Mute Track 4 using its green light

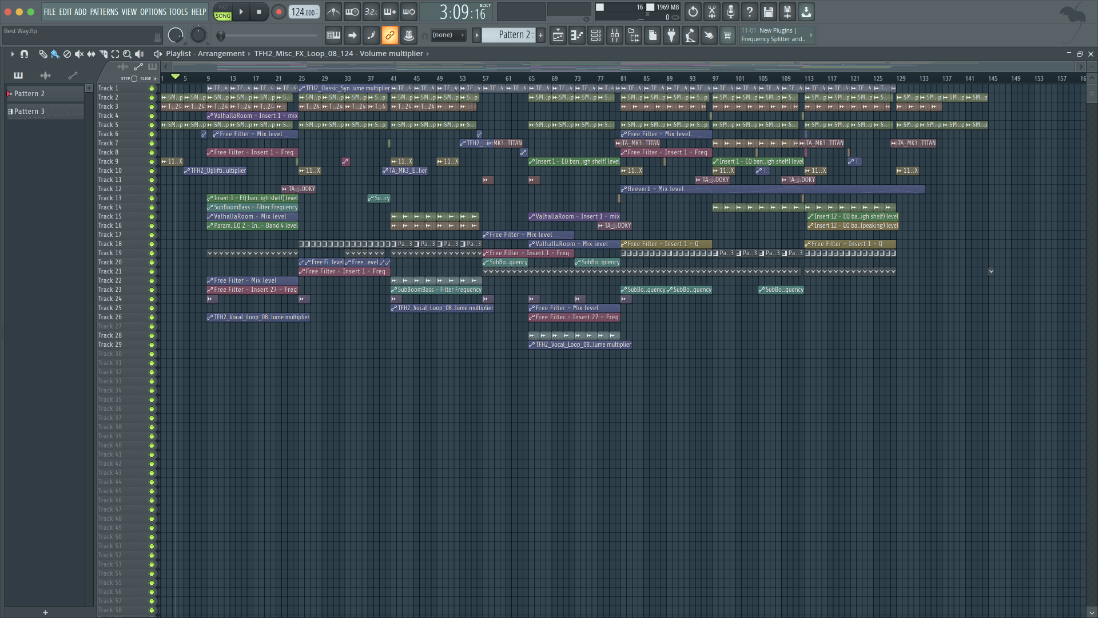point(152,116)
